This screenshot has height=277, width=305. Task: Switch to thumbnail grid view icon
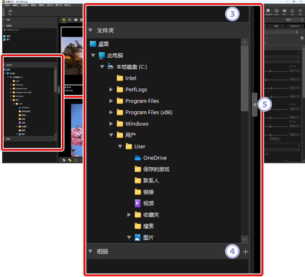[64, 20]
